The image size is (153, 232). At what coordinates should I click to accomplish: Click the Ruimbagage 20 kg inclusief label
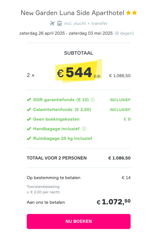pyautogui.click(x=63, y=138)
